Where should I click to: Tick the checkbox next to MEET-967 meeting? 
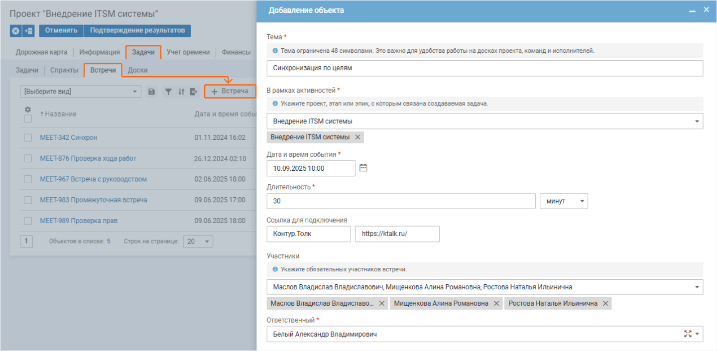(x=28, y=179)
